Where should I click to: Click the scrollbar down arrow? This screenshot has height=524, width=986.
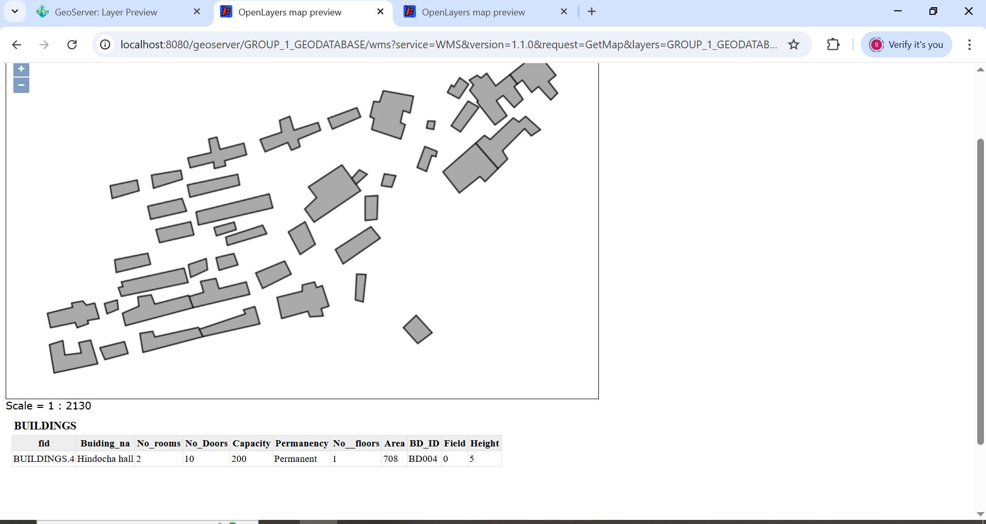(980, 514)
